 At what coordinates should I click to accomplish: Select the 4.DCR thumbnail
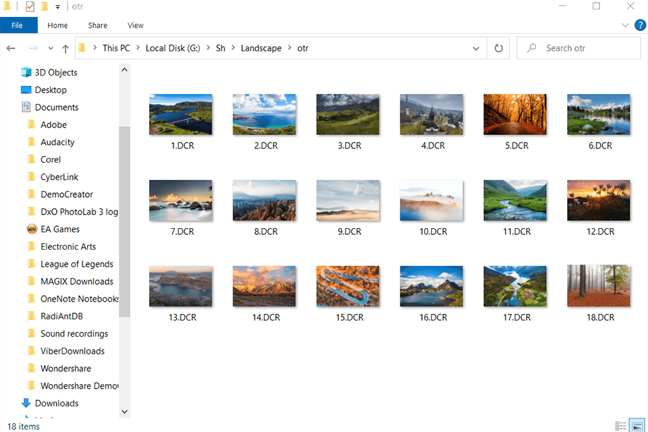point(431,115)
